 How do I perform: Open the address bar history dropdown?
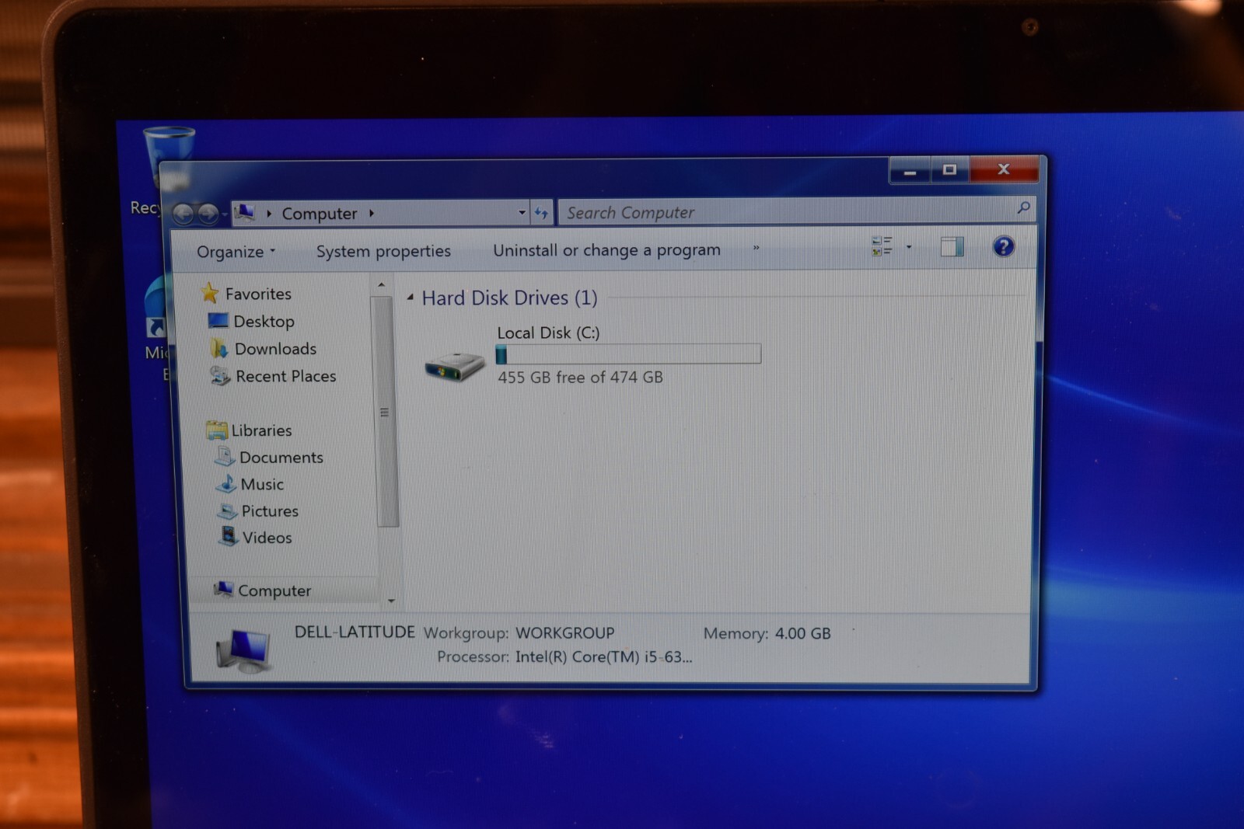tap(522, 212)
